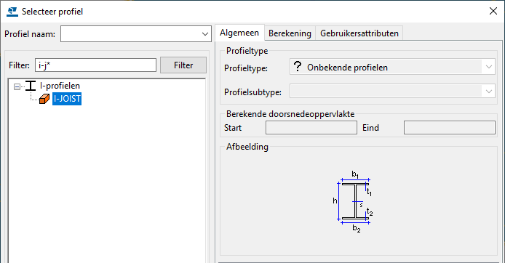Click the I-profile icon beside I-profielen
The height and width of the screenshot is (263, 505).
pyautogui.click(x=31, y=86)
